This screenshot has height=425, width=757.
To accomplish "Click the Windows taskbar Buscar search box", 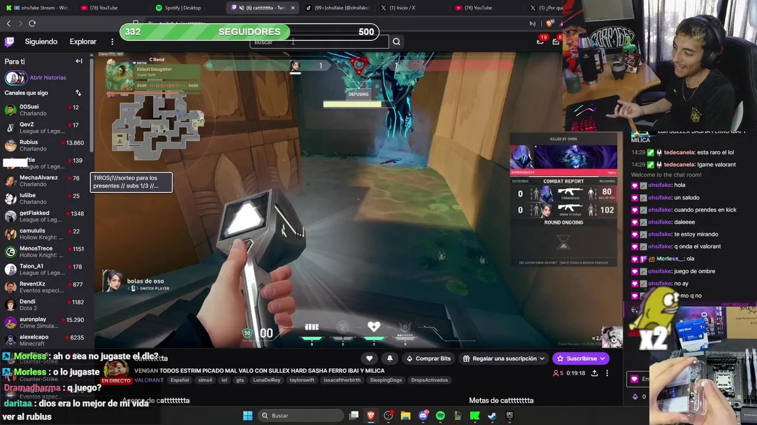I will point(300,416).
